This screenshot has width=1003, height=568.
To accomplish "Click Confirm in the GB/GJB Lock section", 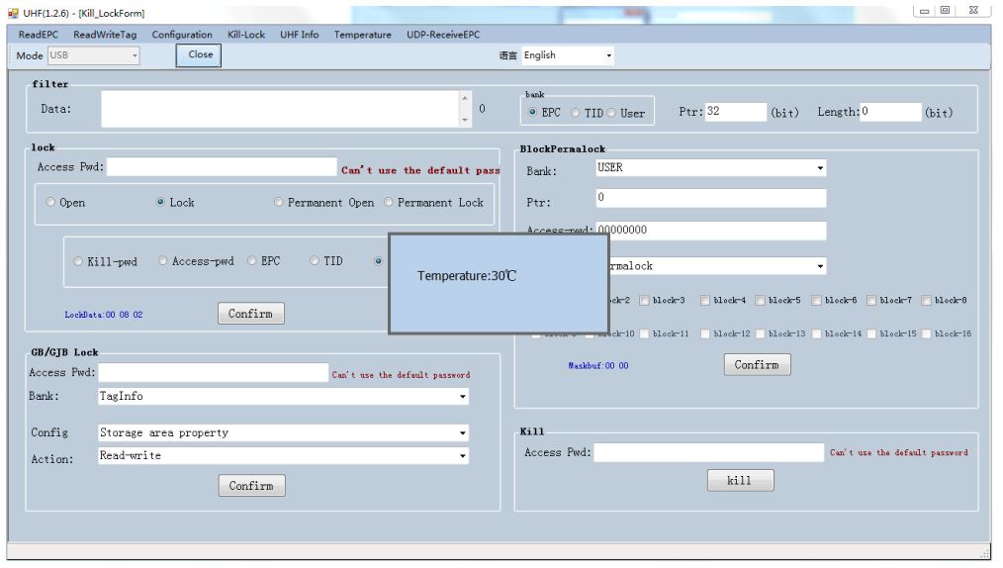I will coord(251,485).
